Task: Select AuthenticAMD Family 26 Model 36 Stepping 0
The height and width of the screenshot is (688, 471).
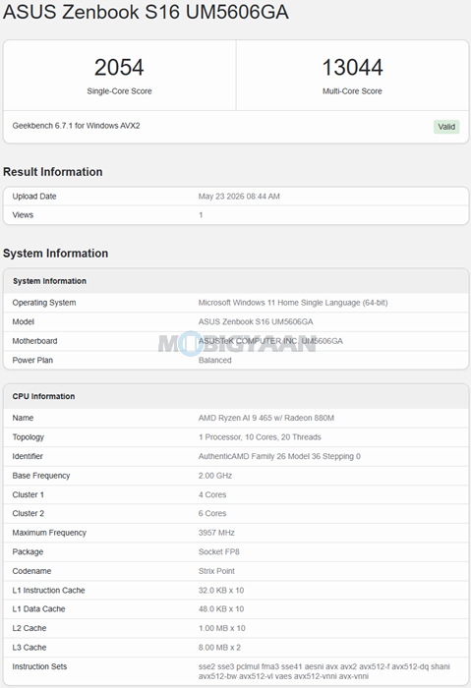Action: pos(279,456)
